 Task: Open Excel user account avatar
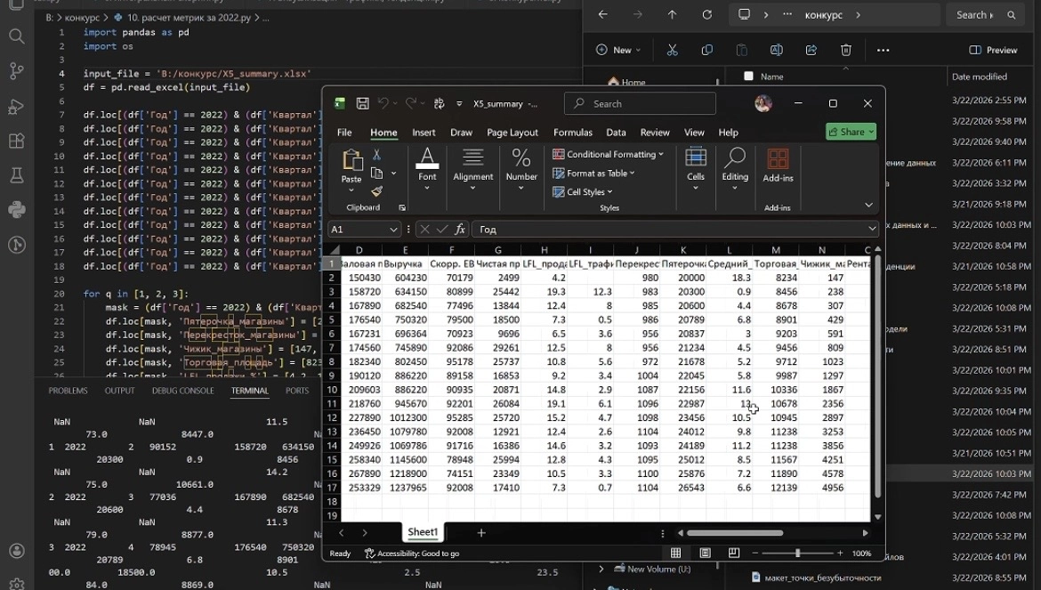763,103
